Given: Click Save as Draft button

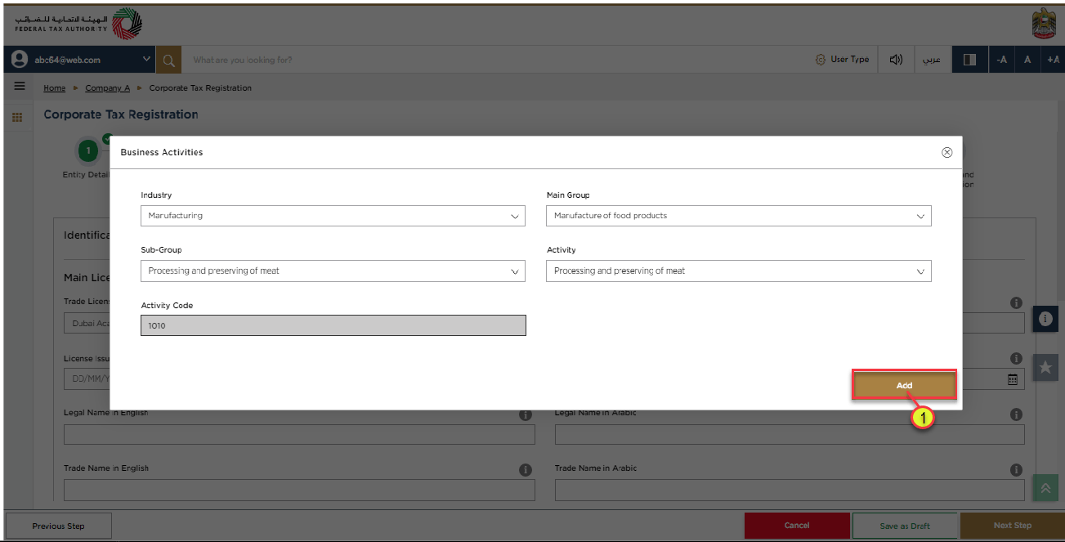Looking at the screenshot, I should (905, 526).
